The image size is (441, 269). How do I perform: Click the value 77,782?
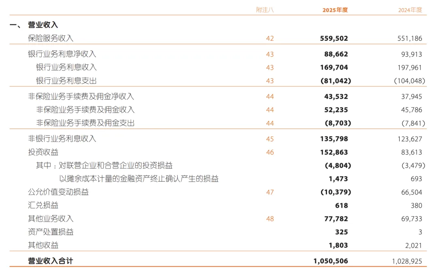(x=336, y=219)
